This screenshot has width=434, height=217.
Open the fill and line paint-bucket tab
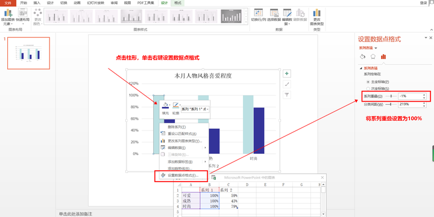(363, 57)
